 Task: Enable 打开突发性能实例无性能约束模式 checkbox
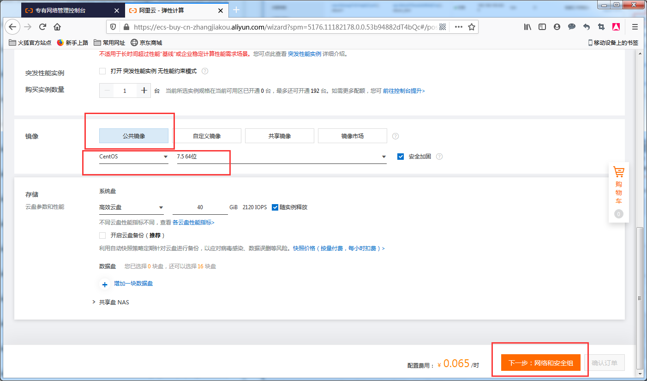(102, 71)
